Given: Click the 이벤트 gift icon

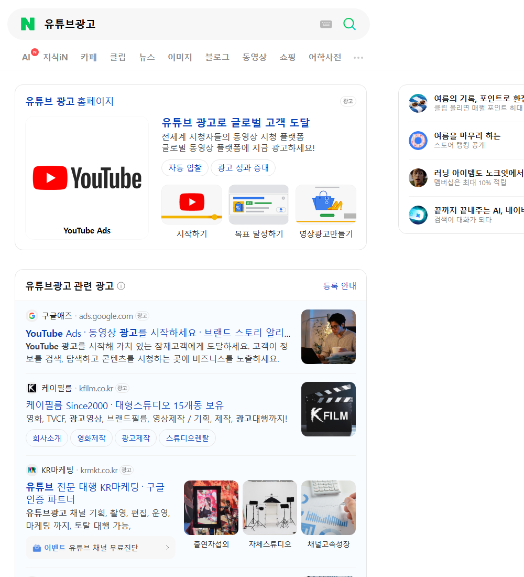Looking at the screenshot, I should (x=37, y=548).
